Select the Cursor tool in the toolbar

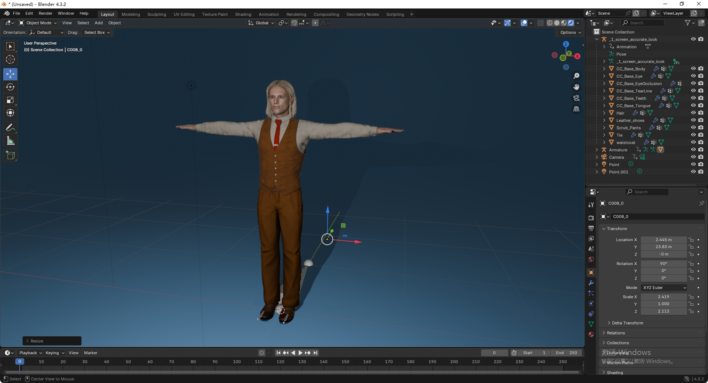point(10,59)
